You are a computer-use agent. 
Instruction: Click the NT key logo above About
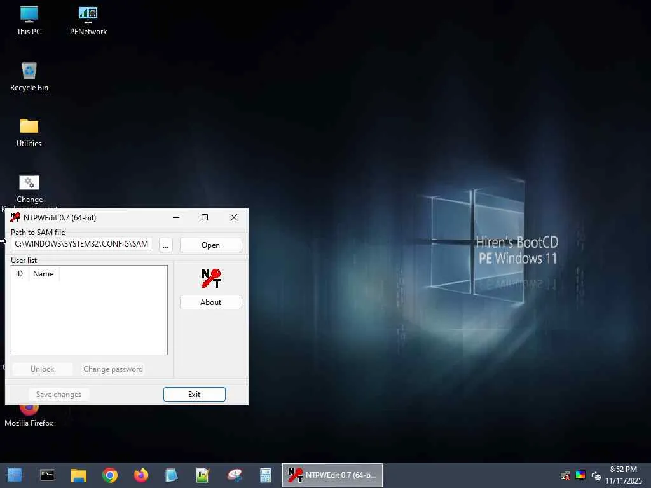[x=211, y=278]
